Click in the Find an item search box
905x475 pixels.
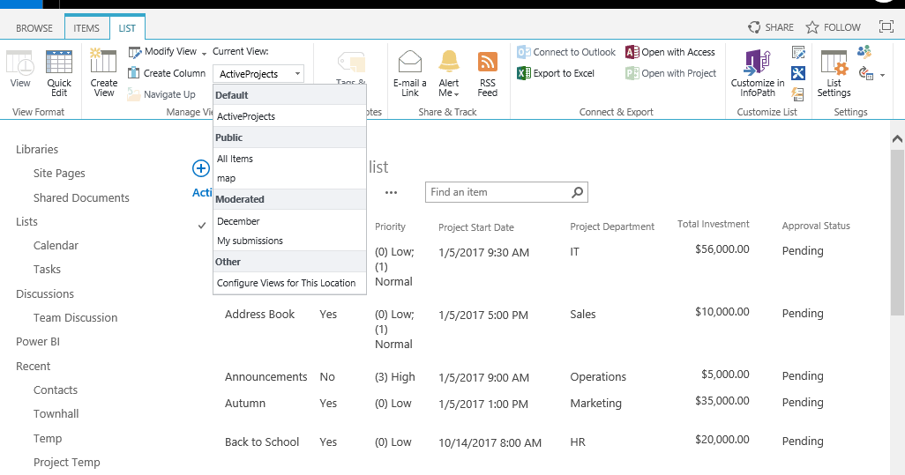pyautogui.click(x=497, y=192)
